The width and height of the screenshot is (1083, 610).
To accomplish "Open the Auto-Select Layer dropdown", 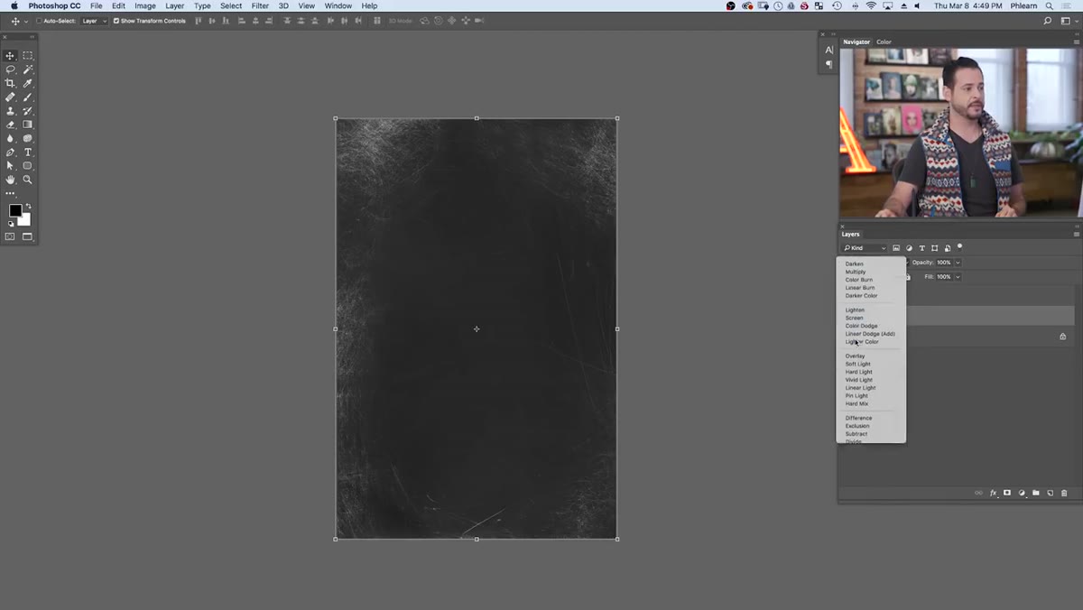I will 94,21.
